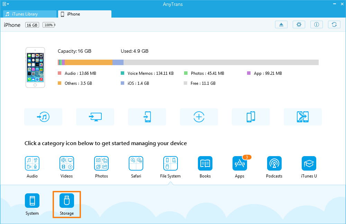Open the Books category
This screenshot has width=346, height=224.
[x=205, y=163]
